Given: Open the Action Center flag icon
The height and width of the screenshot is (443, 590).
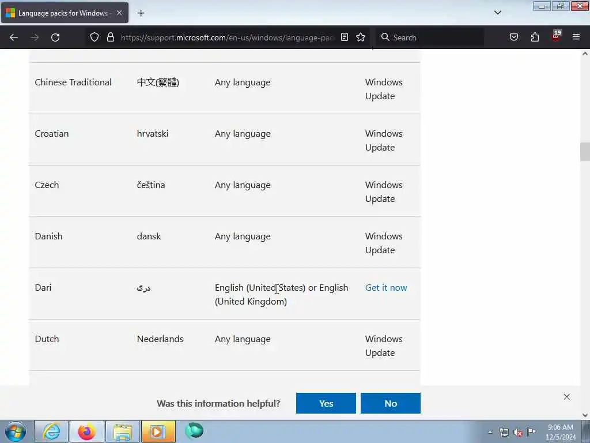Looking at the screenshot, I should click(531, 431).
